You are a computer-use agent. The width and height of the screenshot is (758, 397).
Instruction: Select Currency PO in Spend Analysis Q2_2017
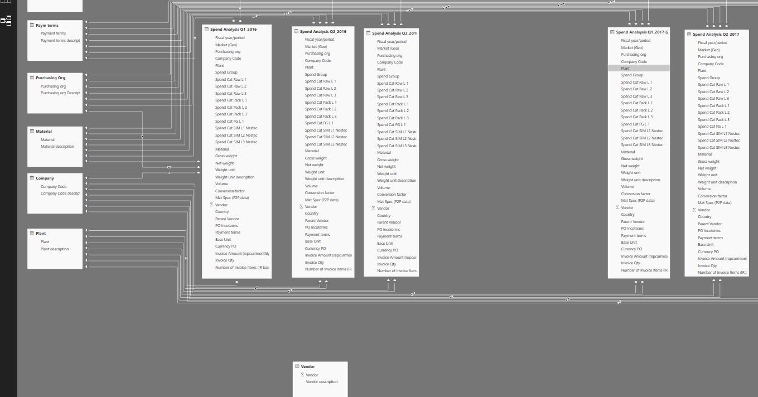click(x=708, y=251)
